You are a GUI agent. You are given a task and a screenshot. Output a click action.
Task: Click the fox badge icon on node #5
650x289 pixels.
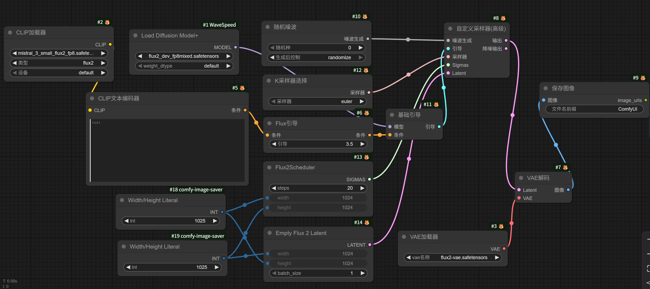point(242,88)
